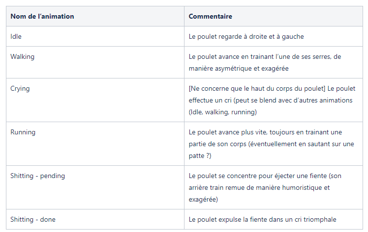This screenshot has width=368, height=232.
Task: Click the "Commentaire" column header
Action: tap(211, 16)
